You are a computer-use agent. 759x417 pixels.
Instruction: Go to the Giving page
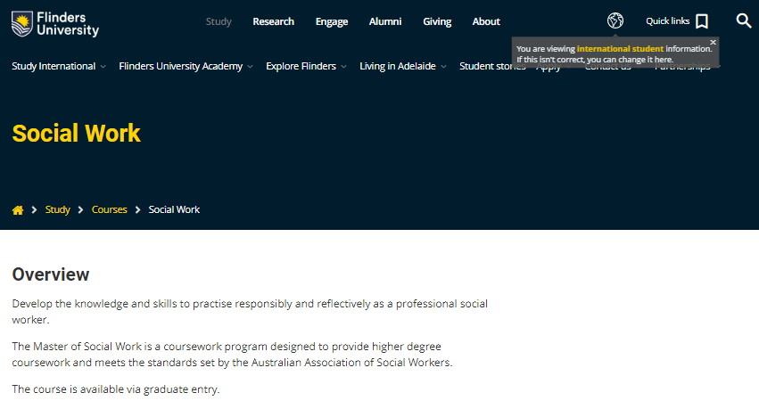coord(437,21)
